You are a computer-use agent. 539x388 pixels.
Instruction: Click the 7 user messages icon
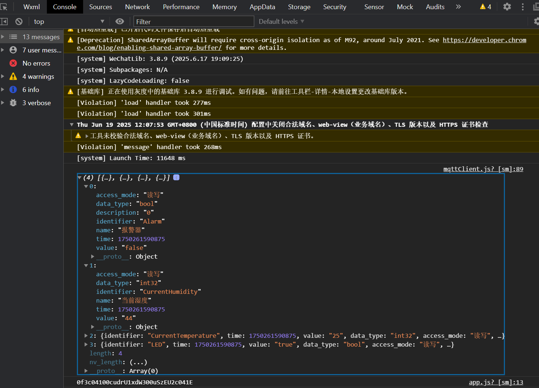click(13, 50)
